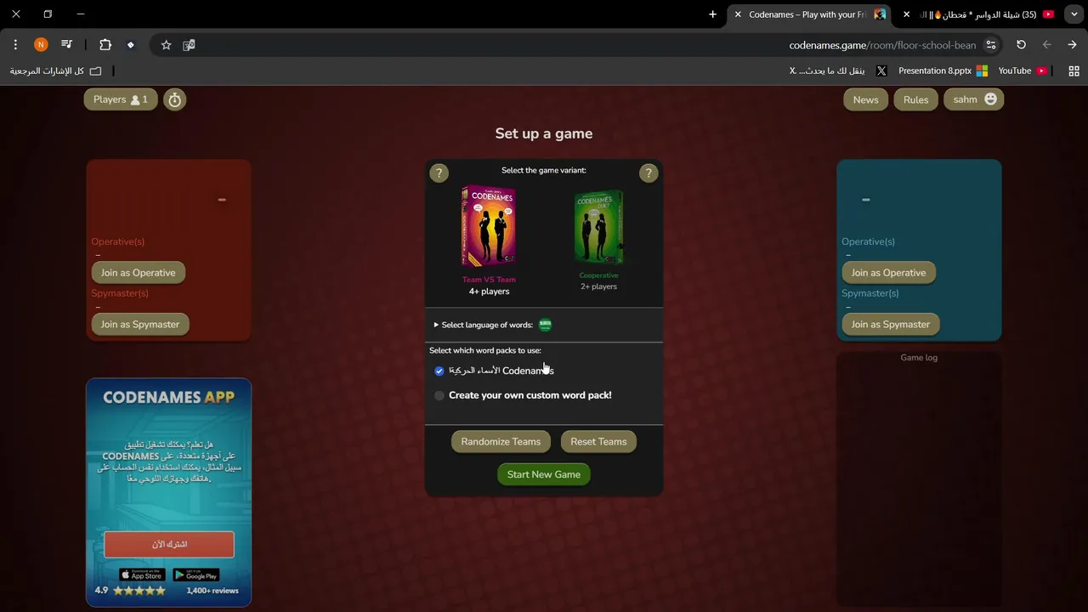Click the Codenames App advertisement banner

[168, 493]
